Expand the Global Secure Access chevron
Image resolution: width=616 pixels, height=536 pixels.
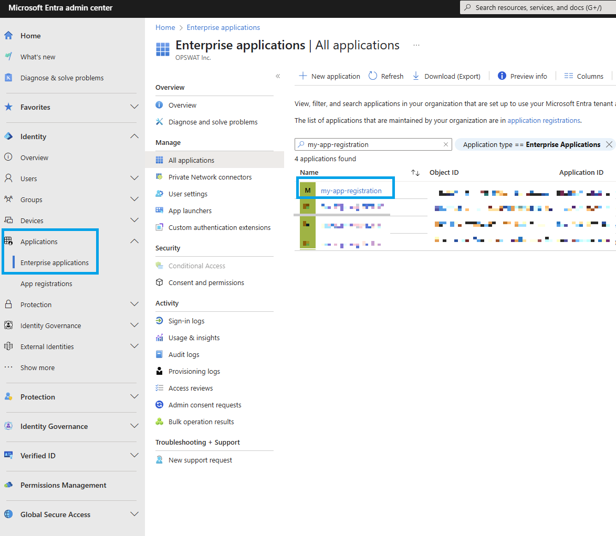(134, 514)
